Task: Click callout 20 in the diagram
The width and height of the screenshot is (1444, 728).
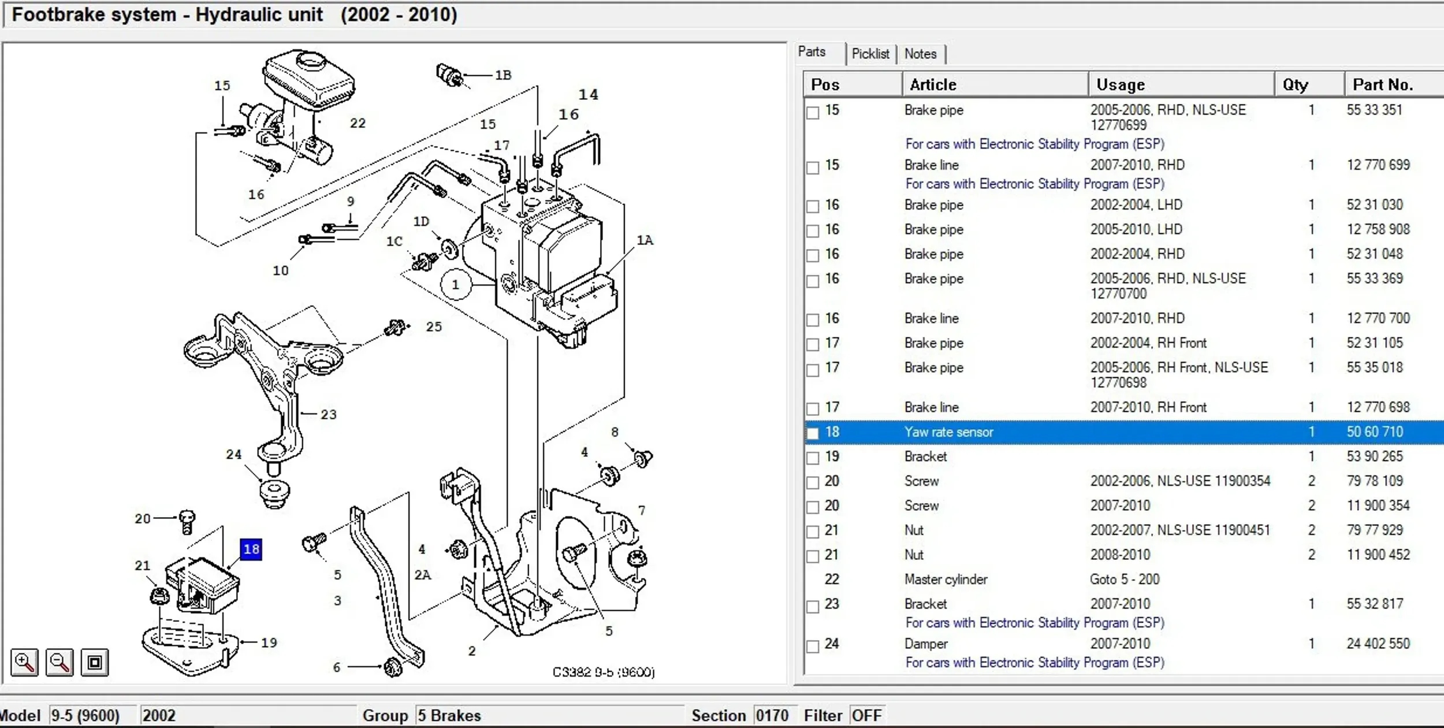Action: [x=143, y=519]
